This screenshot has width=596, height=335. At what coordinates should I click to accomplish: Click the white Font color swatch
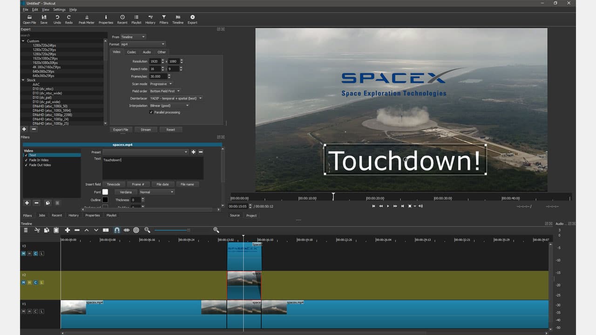point(105,192)
